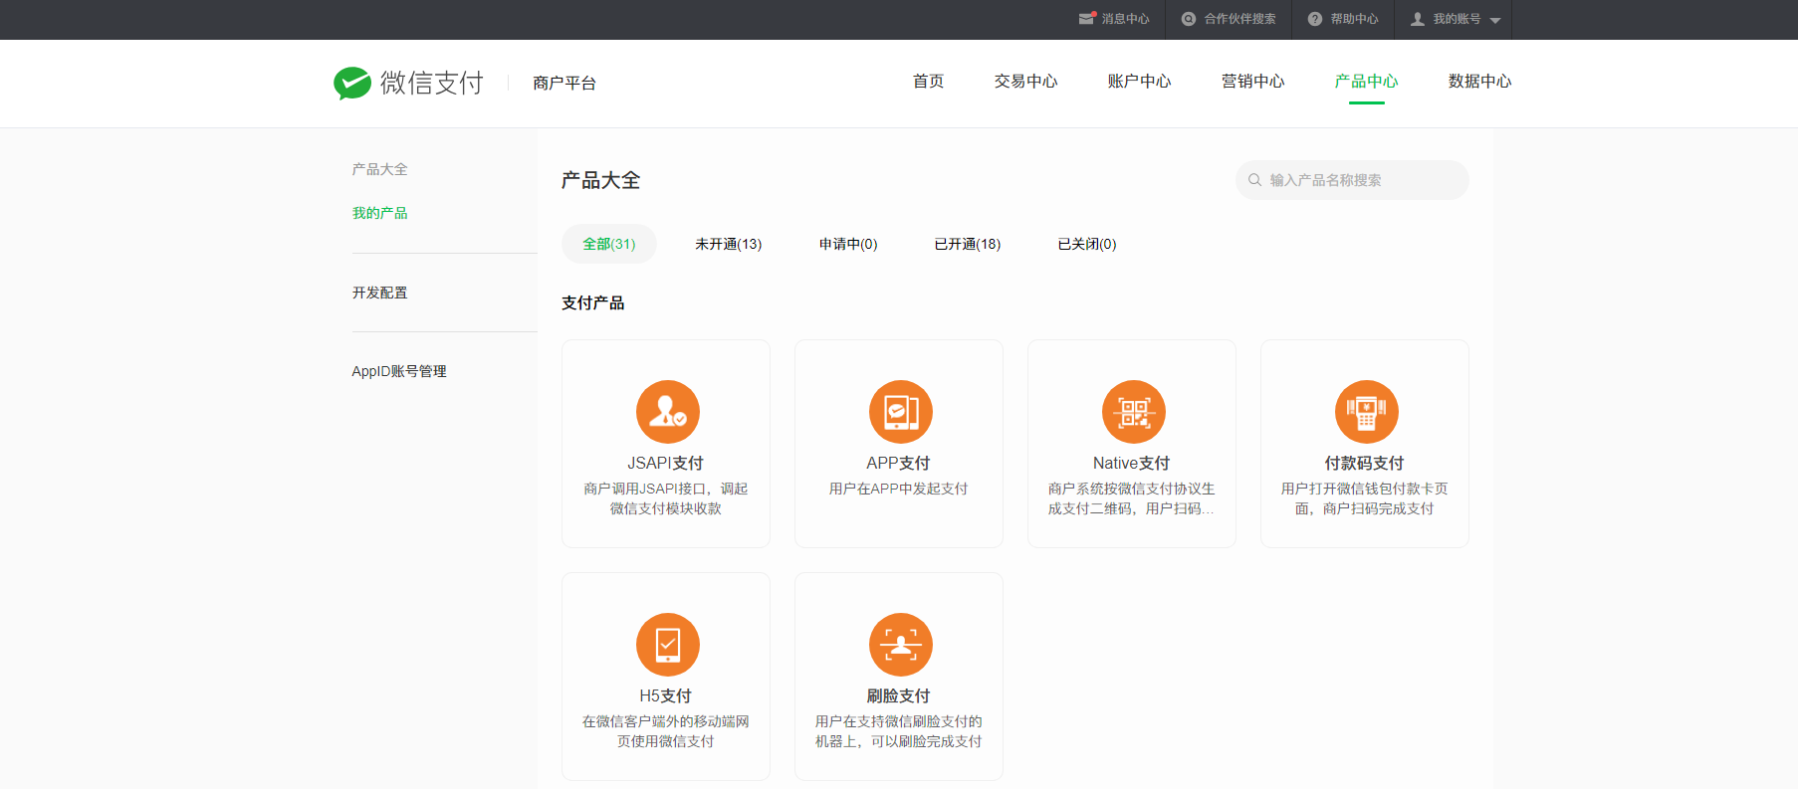The image size is (1798, 789).
Task: Click description 商户系统按微信支付协议生成支付二维码
Action: click(1131, 498)
